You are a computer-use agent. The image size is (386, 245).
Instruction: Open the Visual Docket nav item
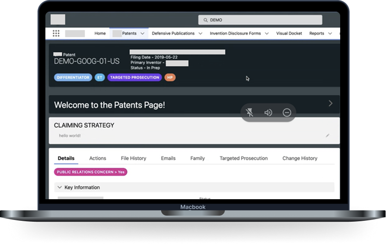(x=289, y=33)
